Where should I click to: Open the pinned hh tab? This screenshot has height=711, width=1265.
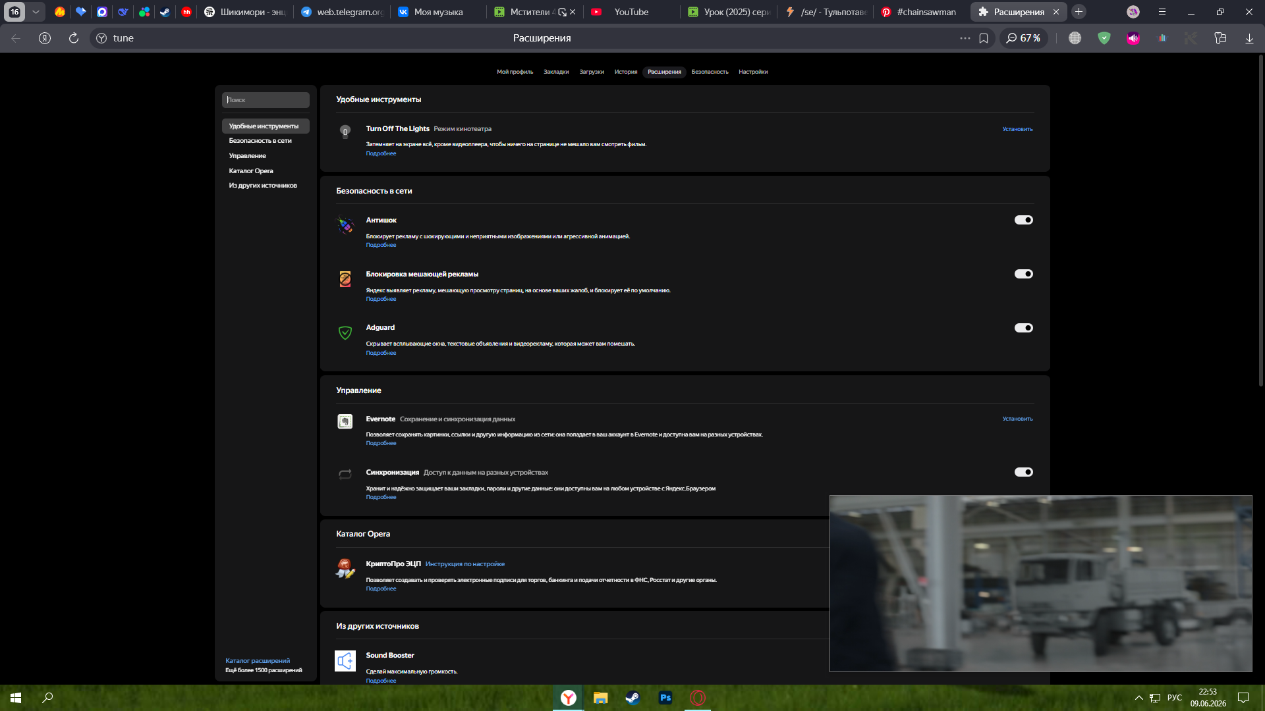[x=186, y=12]
